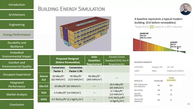The height and width of the screenshot is (109, 194).
Task: Click the zero marker dot on EUI scale
Action: pos(178,51)
